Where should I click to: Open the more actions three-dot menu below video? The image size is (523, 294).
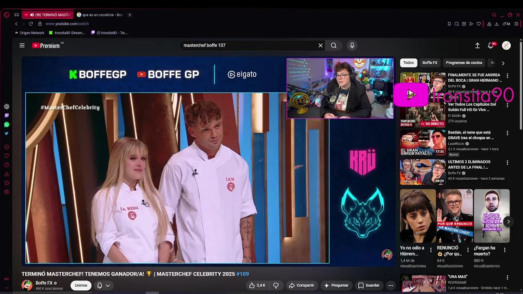[x=391, y=285]
